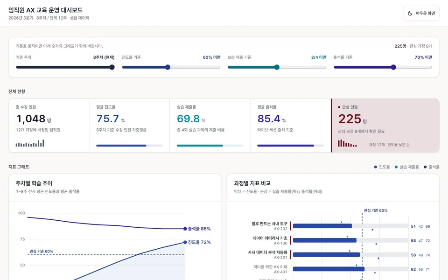This screenshot has width=448, height=280.
Task: Click the 진도율 72% line endpoint marker
Action: coord(185,242)
